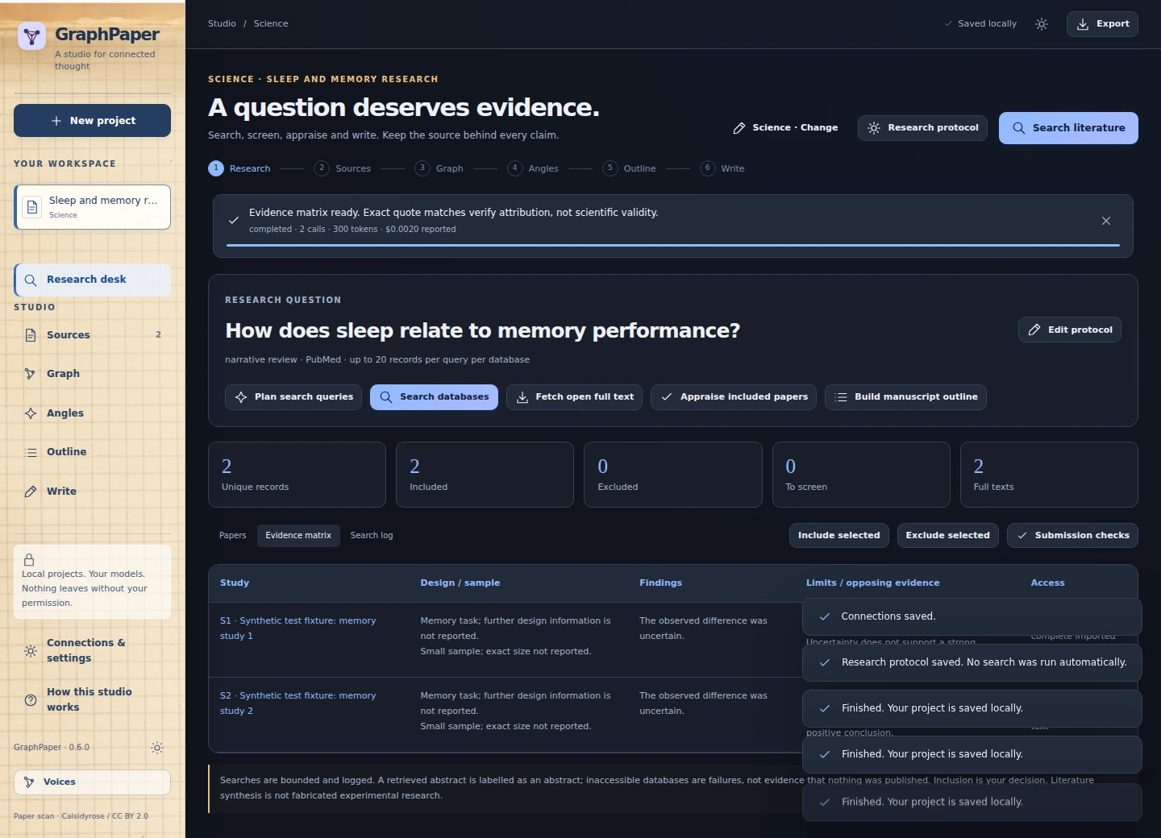Viewport: 1161px width, 838px height.
Task: Open How this studio works
Action: coord(92,699)
